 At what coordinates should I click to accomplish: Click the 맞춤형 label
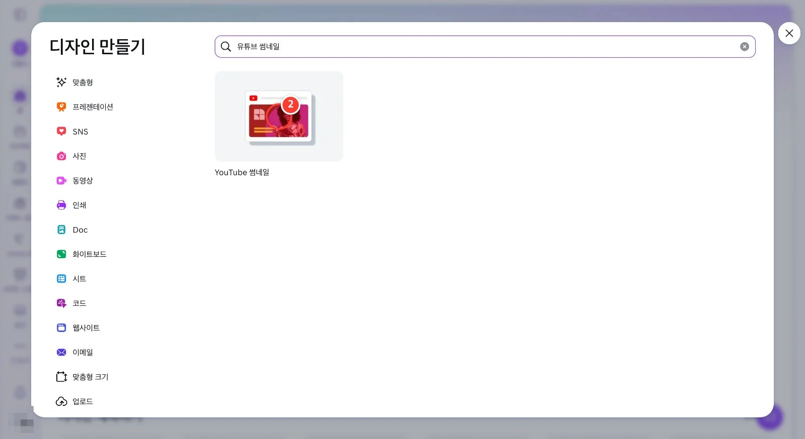[83, 82]
